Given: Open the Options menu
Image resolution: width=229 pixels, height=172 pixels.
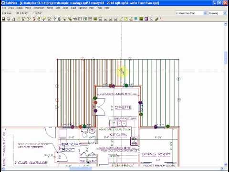Looking at the screenshot, I should [x=83, y=8].
